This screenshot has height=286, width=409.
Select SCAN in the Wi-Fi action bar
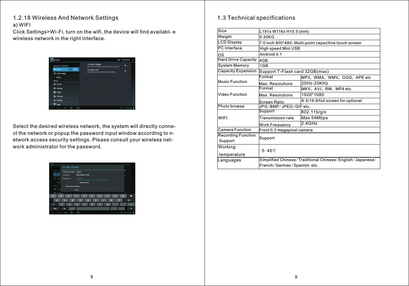(x=118, y=60)
